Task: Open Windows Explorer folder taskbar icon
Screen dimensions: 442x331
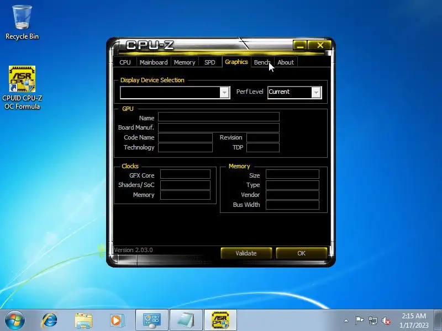Action: (x=83, y=321)
